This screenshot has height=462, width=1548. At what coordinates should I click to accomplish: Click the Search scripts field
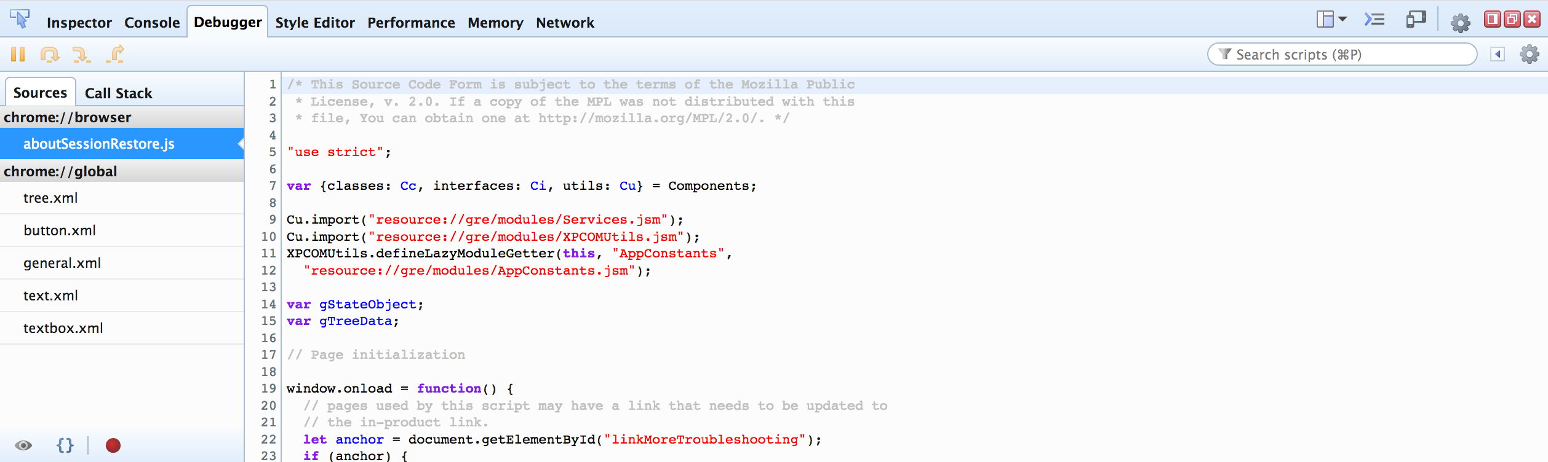click(1343, 54)
